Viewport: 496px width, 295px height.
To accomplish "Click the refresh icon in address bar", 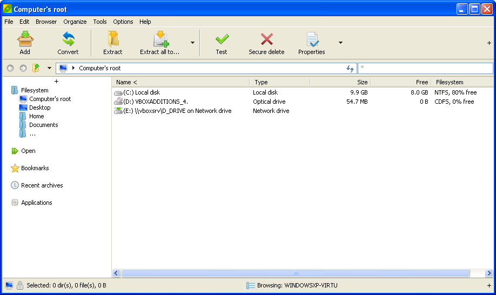I will (x=350, y=68).
